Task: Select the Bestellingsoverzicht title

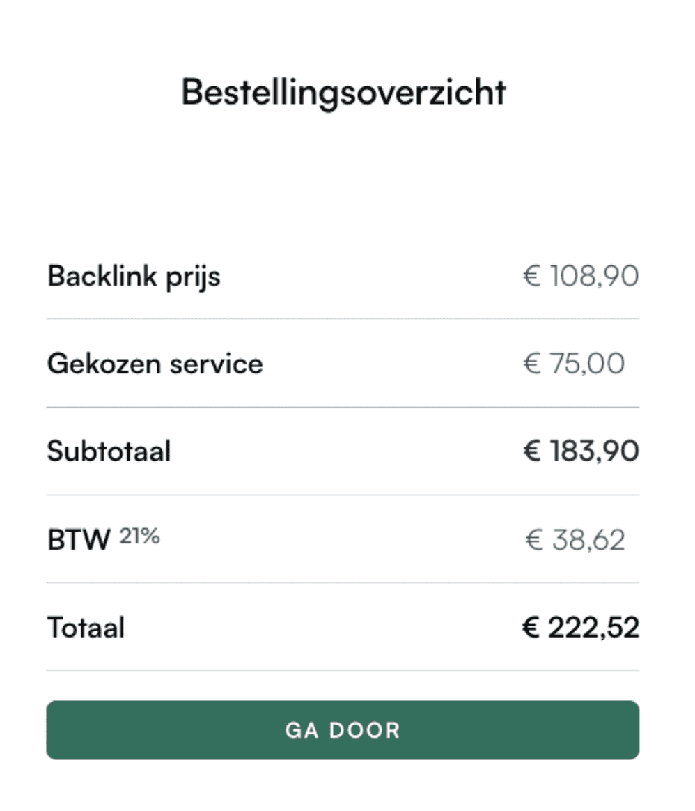Action: (344, 91)
